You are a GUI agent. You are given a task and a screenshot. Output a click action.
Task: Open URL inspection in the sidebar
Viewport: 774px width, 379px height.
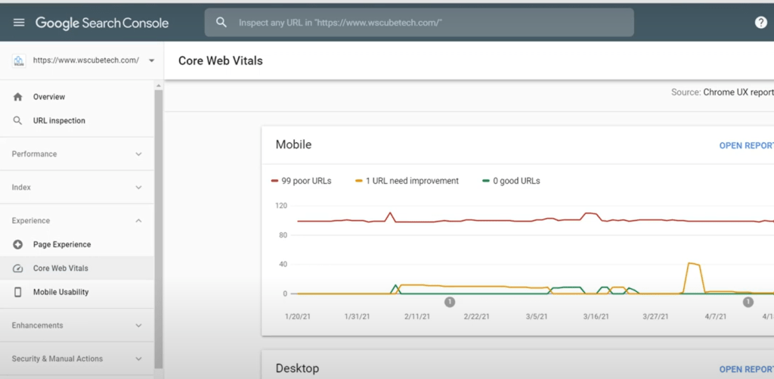[x=59, y=120]
